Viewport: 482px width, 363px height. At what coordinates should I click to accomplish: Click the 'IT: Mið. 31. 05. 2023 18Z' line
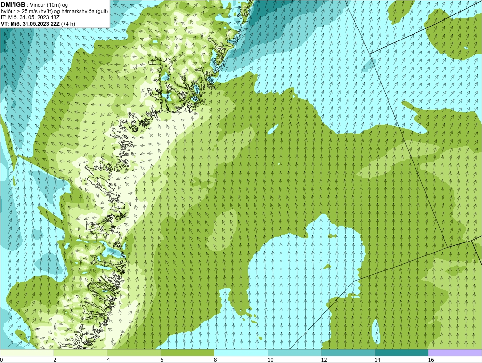(x=30, y=17)
